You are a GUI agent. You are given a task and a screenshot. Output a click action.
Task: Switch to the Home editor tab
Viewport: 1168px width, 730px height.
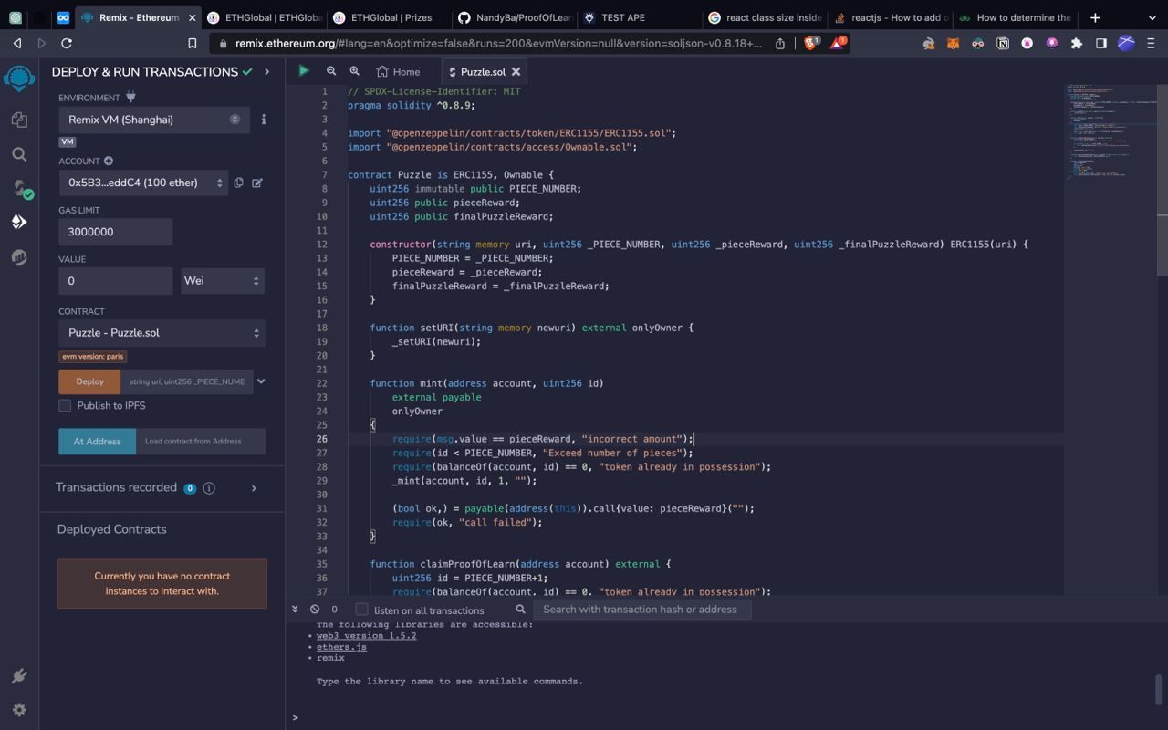point(399,71)
